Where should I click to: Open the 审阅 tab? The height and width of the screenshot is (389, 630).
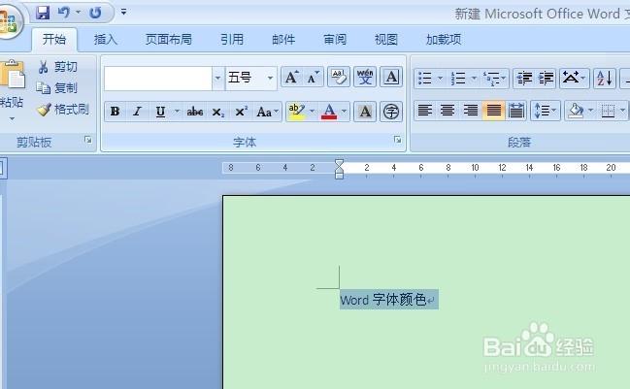[x=335, y=40]
